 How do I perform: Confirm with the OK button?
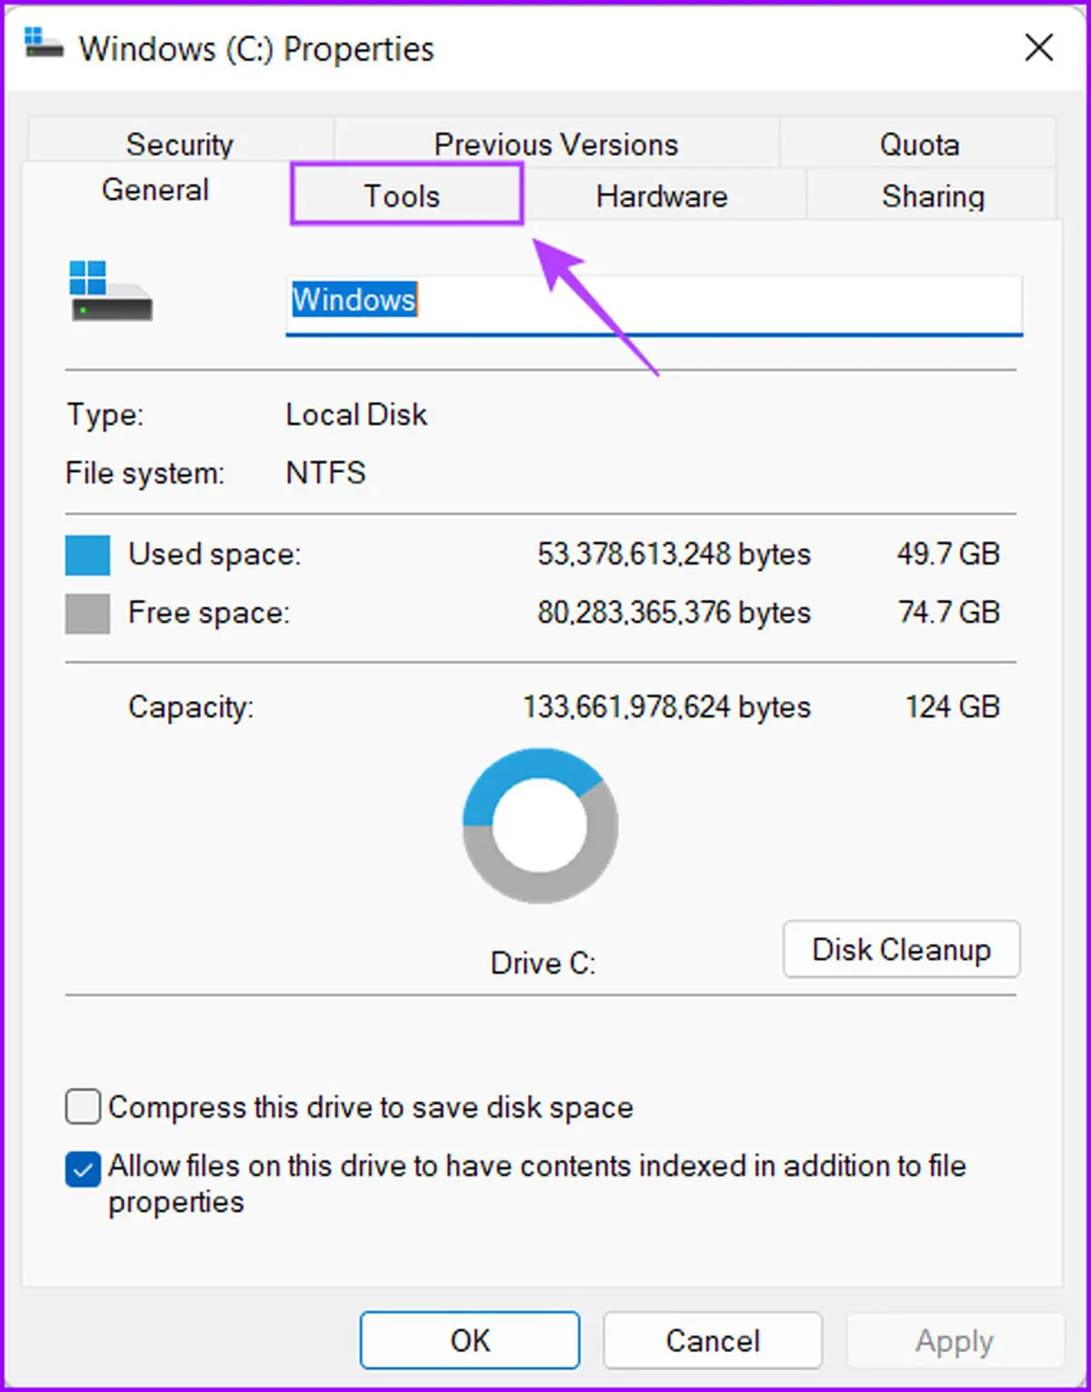pyautogui.click(x=470, y=1340)
